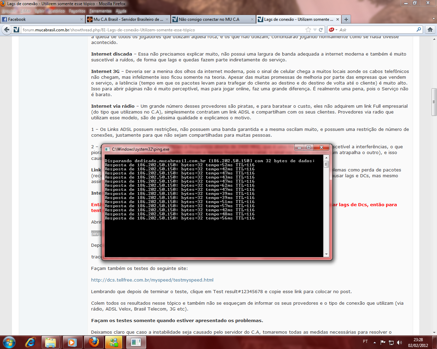Open Windows Live Messenger in taskbar
The image size is (437, 349).
pos(114,342)
